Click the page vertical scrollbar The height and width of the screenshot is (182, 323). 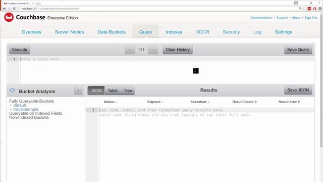pos(321,80)
